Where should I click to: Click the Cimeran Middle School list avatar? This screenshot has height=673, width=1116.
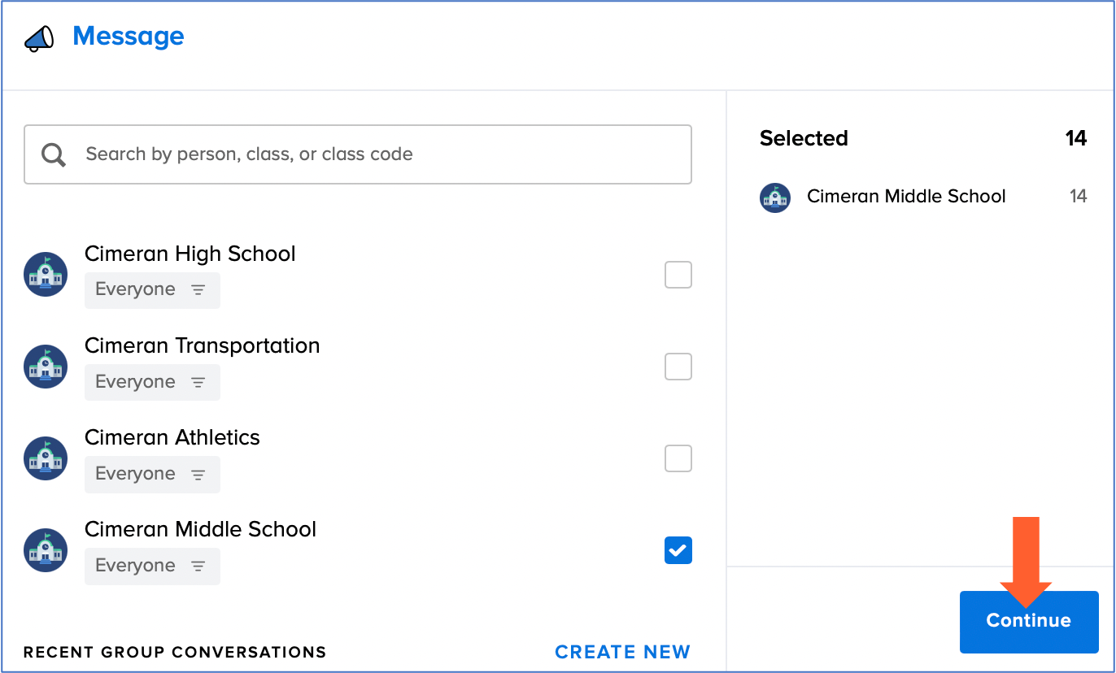pyautogui.click(x=46, y=550)
